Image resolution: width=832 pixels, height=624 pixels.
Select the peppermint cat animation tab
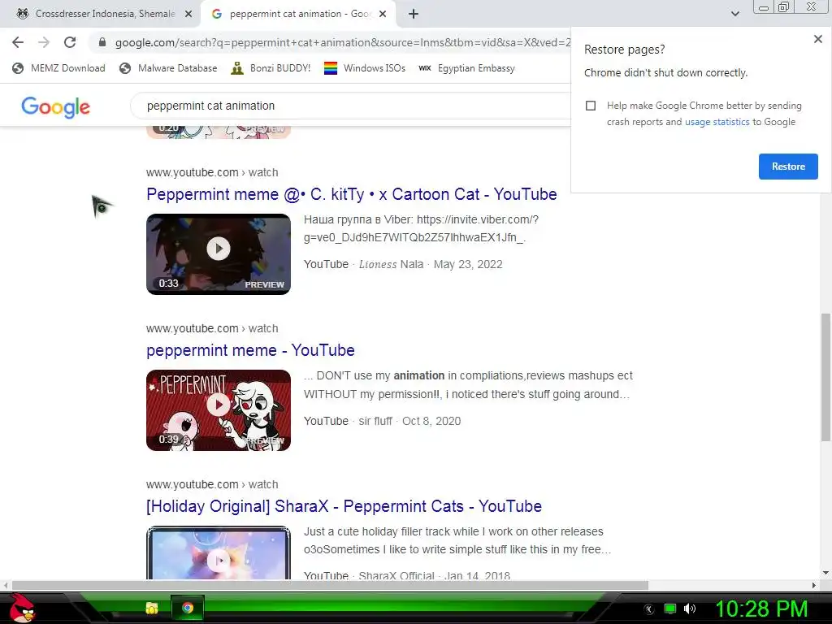click(300, 14)
